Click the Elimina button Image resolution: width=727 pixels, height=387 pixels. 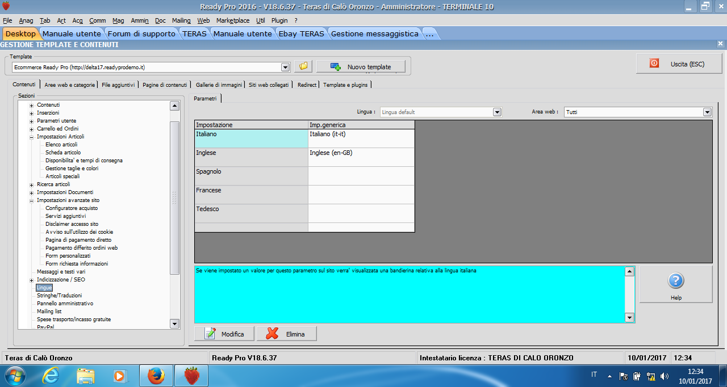coord(286,334)
